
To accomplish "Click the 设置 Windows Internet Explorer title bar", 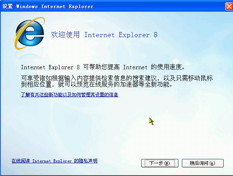I will pyautogui.click(x=113, y=7).
